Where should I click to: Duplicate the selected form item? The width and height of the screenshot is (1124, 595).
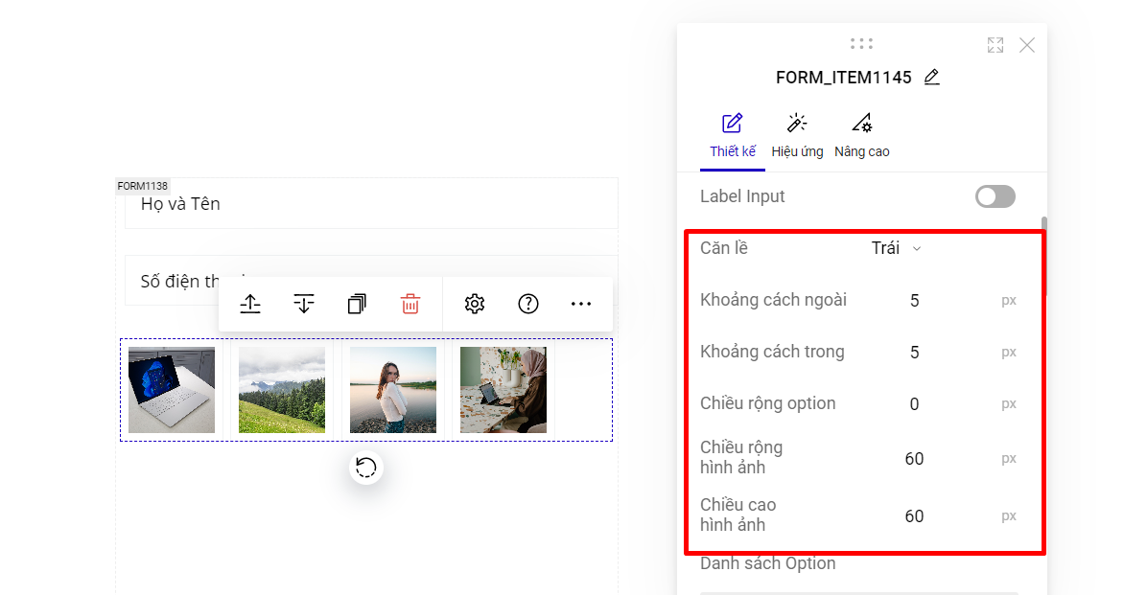click(357, 304)
